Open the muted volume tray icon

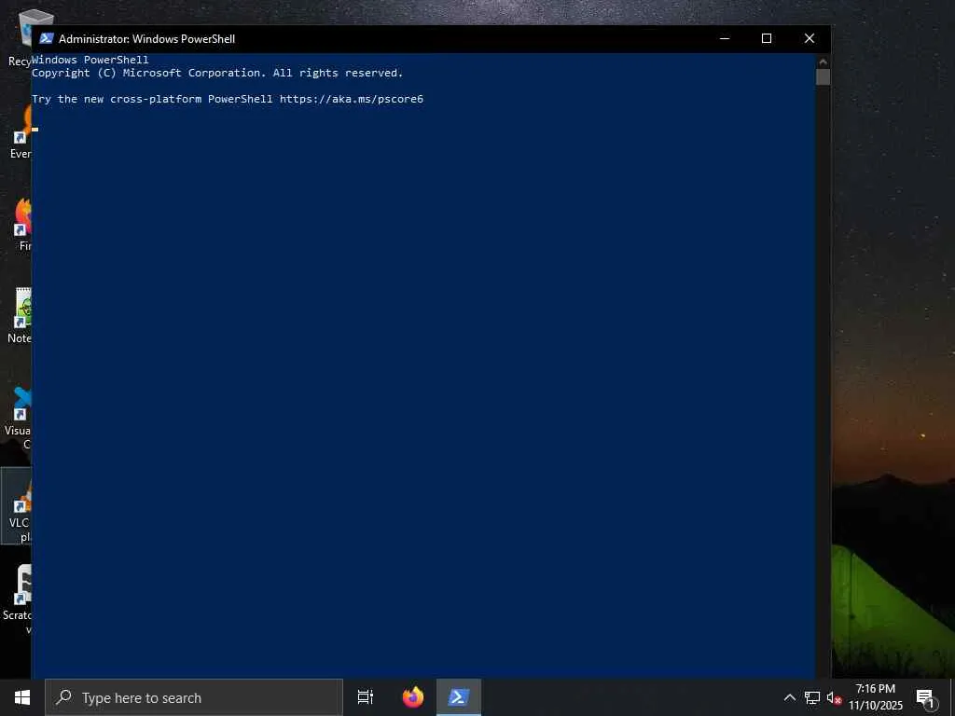(834, 697)
